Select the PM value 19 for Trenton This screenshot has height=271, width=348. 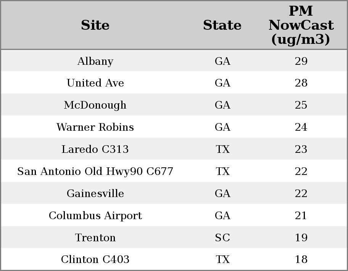tap(301, 238)
